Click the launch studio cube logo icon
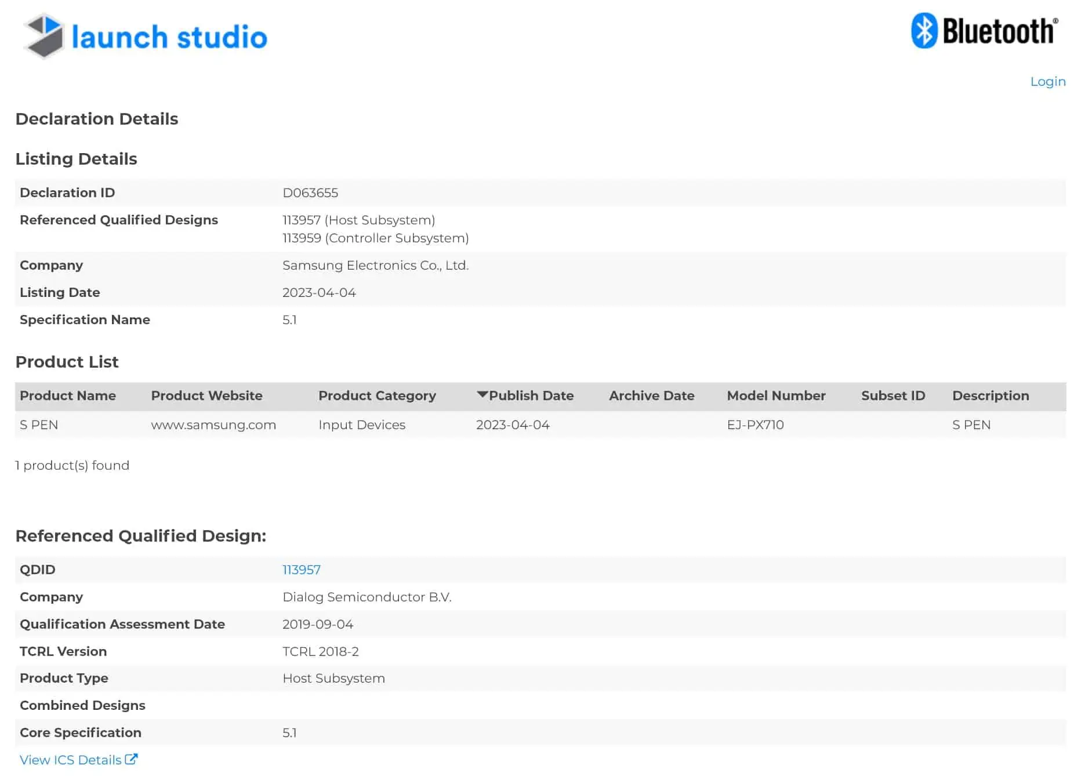Image resolution: width=1081 pixels, height=776 pixels. click(43, 36)
